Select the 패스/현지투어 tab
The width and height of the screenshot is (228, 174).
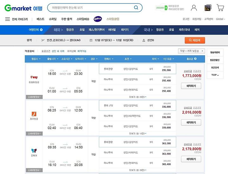(97, 30)
